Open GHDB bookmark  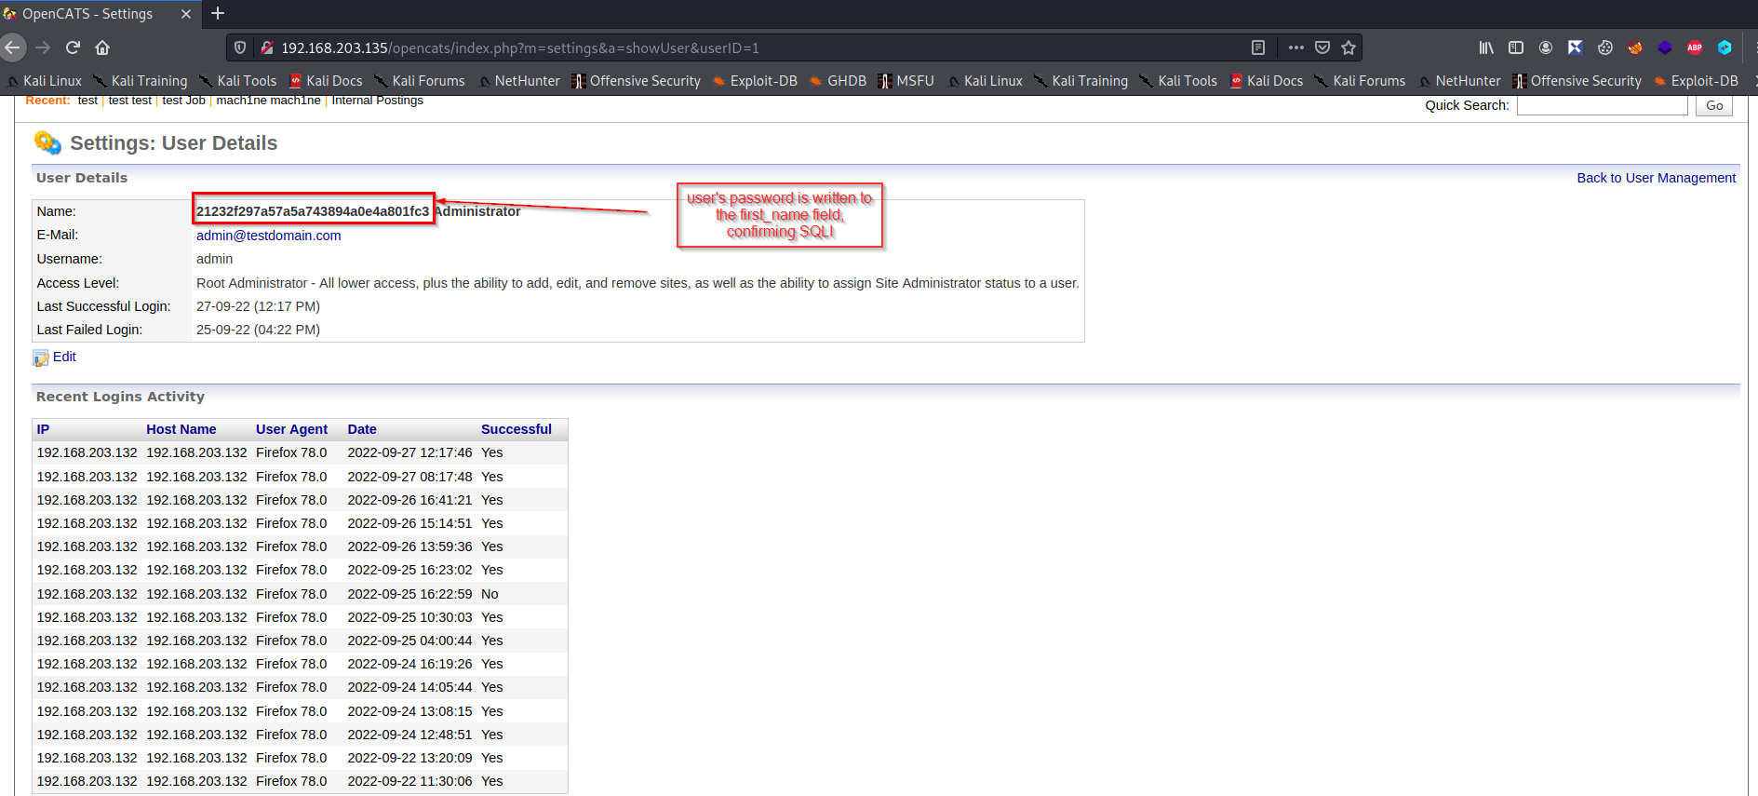click(x=839, y=81)
